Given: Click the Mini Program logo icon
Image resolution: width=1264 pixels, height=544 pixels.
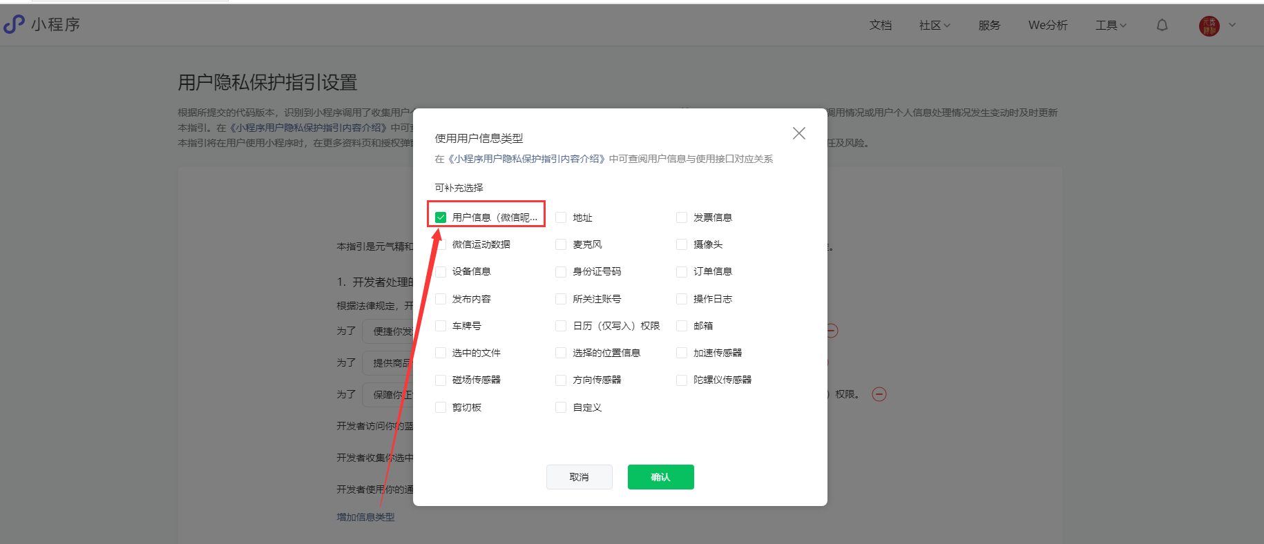Looking at the screenshot, I should [x=14, y=25].
